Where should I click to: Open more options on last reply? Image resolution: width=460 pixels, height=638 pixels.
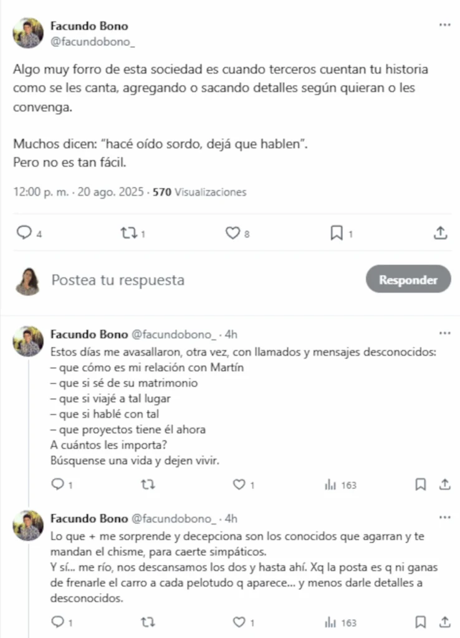[x=444, y=518]
